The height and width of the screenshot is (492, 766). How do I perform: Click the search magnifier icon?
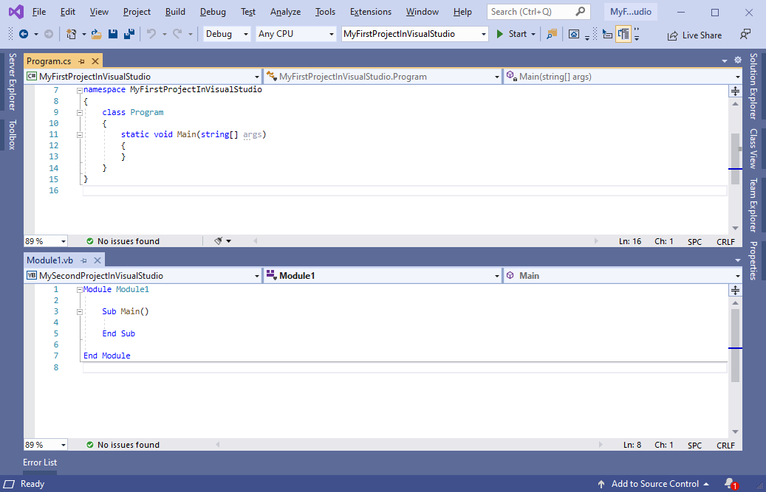[581, 11]
